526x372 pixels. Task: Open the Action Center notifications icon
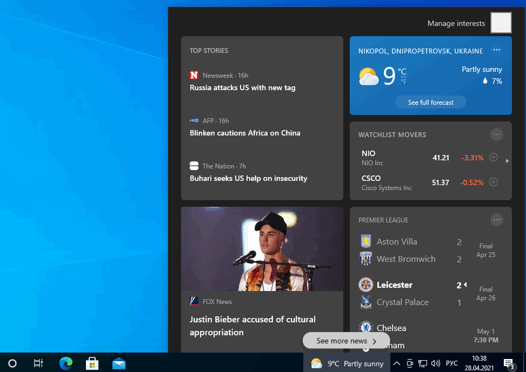pyautogui.click(x=509, y=364)
